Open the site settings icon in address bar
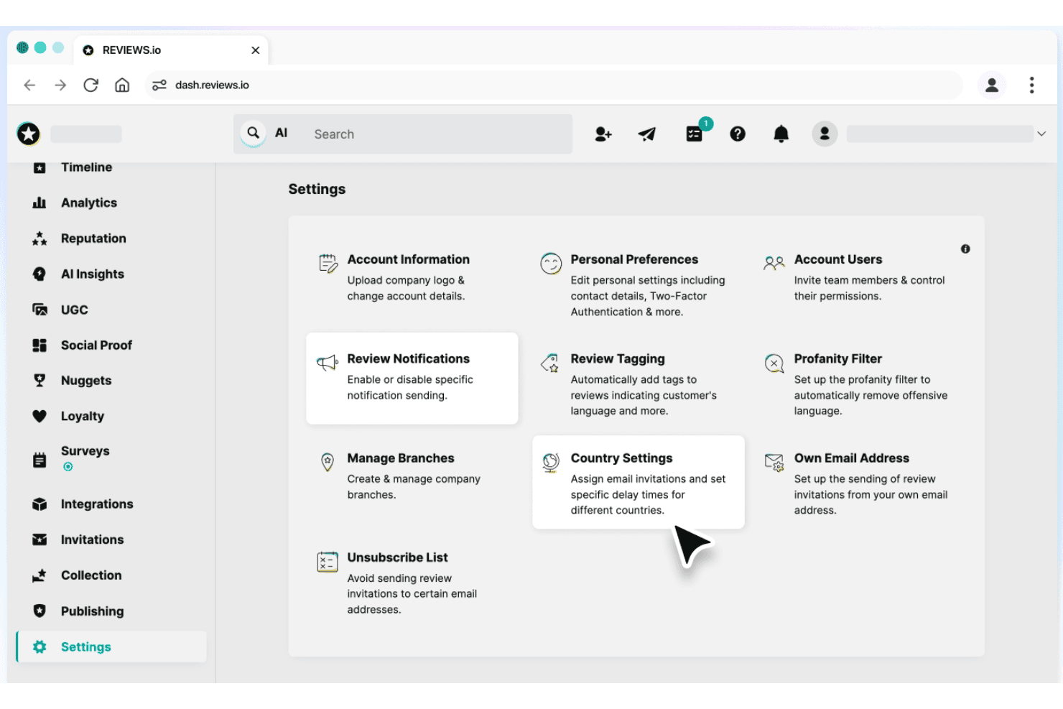This screenshot has width=1063, height=709. pyautogui.click(x=159, y=85)
